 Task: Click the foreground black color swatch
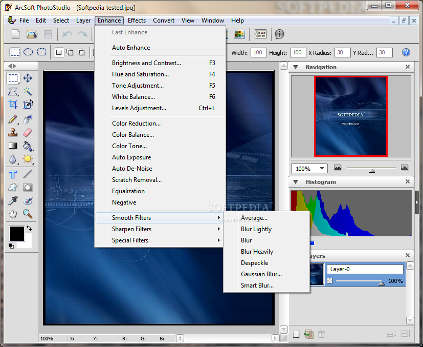tap(17, 234)
